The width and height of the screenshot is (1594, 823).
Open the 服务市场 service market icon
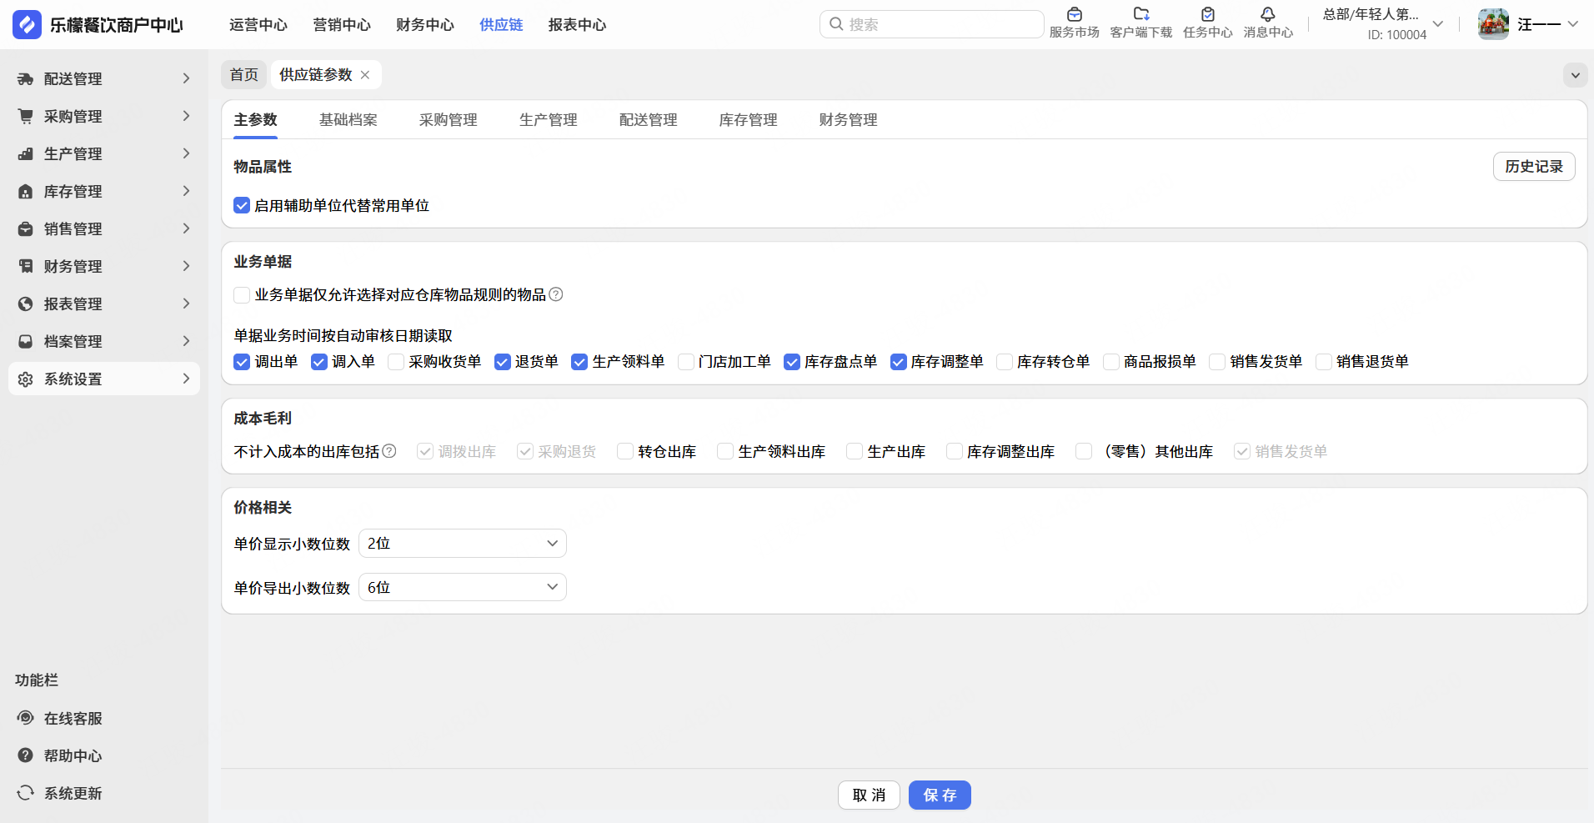[x=1074, y=15]
